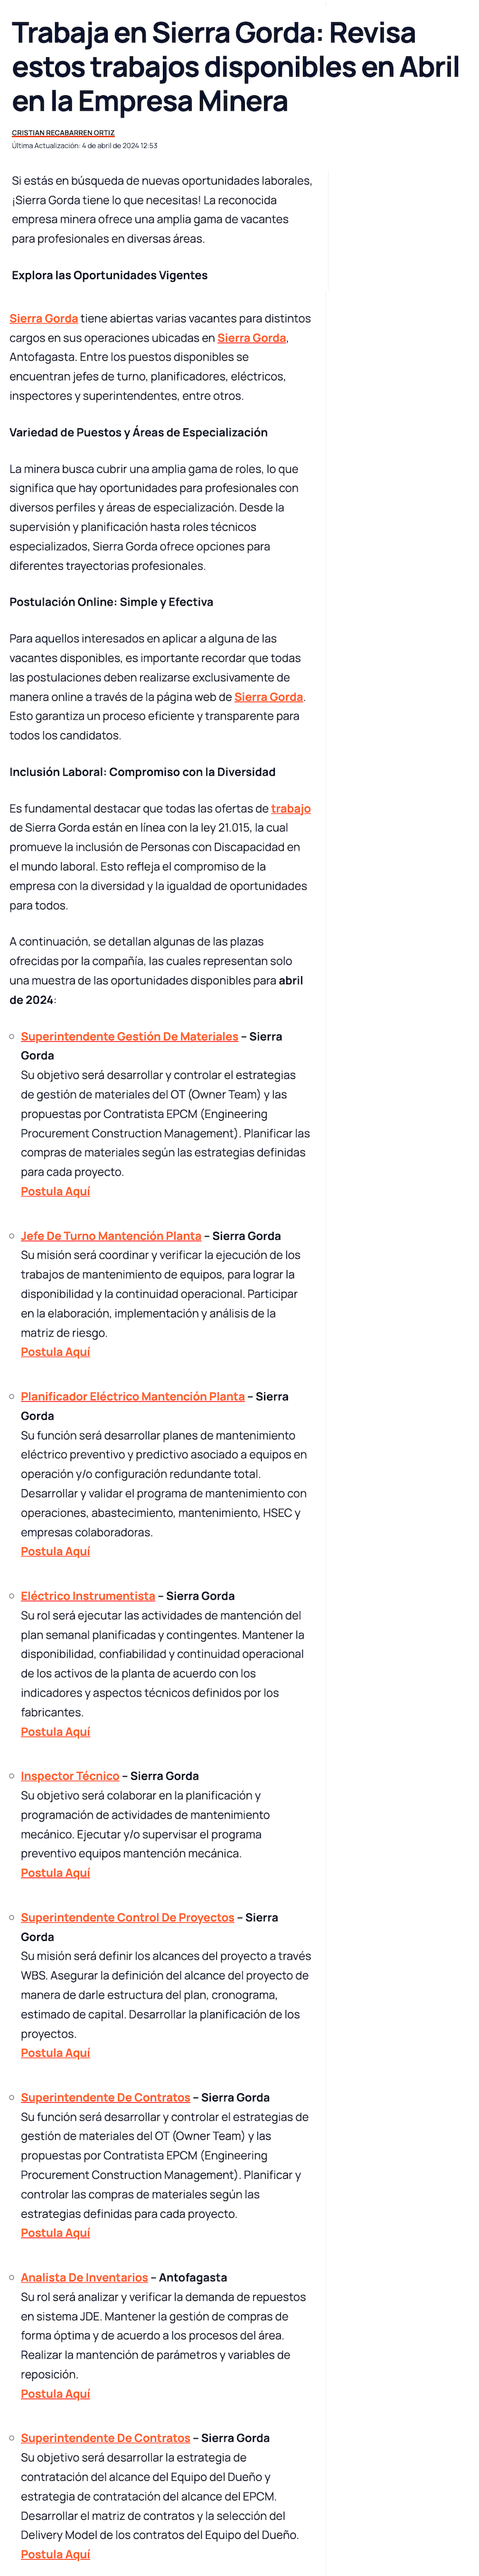Open Jefe De Turno Mantención Planta listing
Screen dimensions: 479x2576
[x=111, y=1236]
